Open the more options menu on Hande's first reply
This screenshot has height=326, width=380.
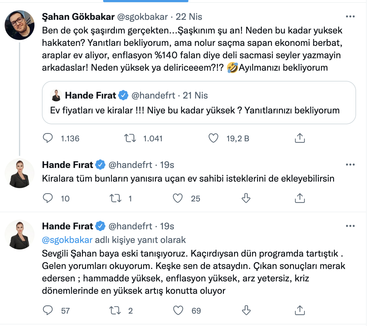350,165
